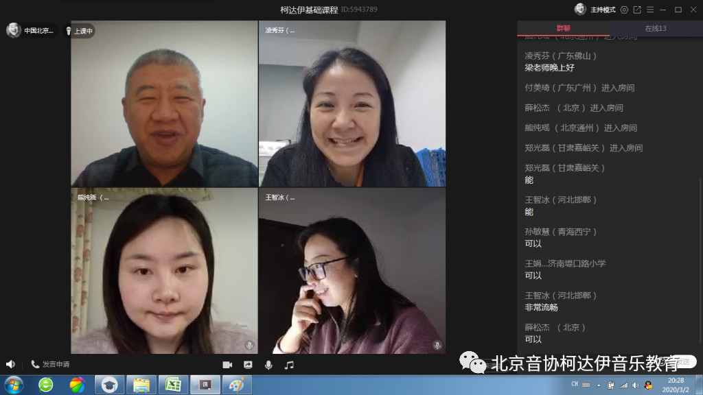Viewport: 703px width, 395px height.
Task: Click chat sender 凌秀芬（广东佛山）
Action: coord(560,56)
